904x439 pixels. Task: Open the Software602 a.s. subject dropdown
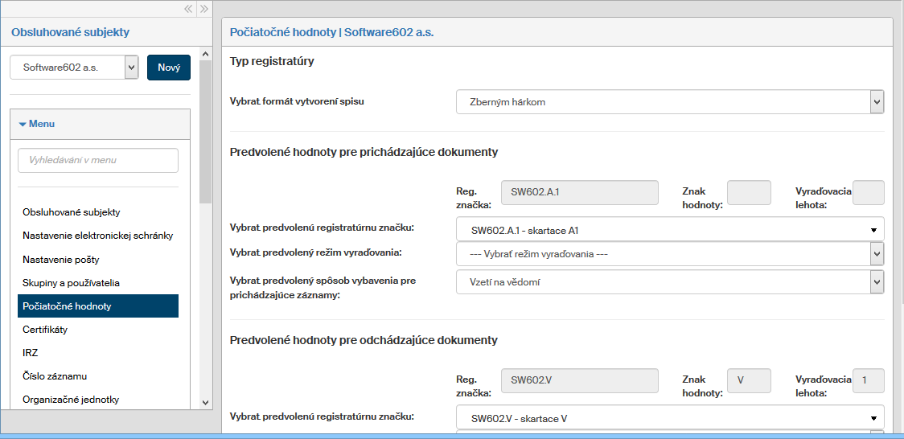(75, 68)
